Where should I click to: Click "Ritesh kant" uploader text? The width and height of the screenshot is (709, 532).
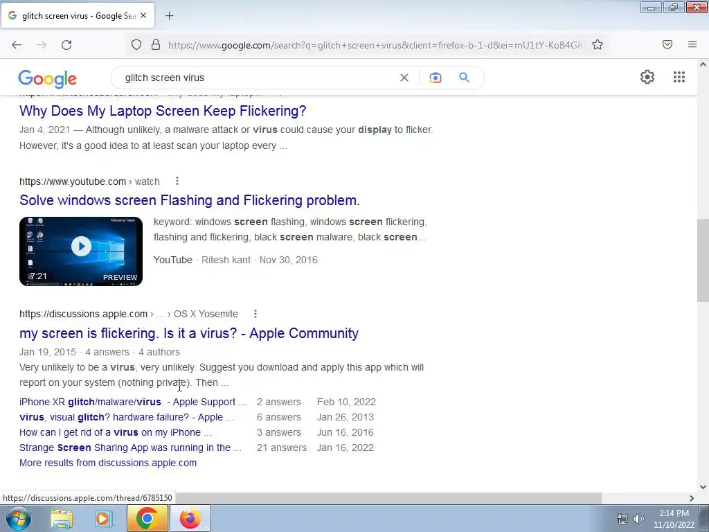(x=226, y=260)
